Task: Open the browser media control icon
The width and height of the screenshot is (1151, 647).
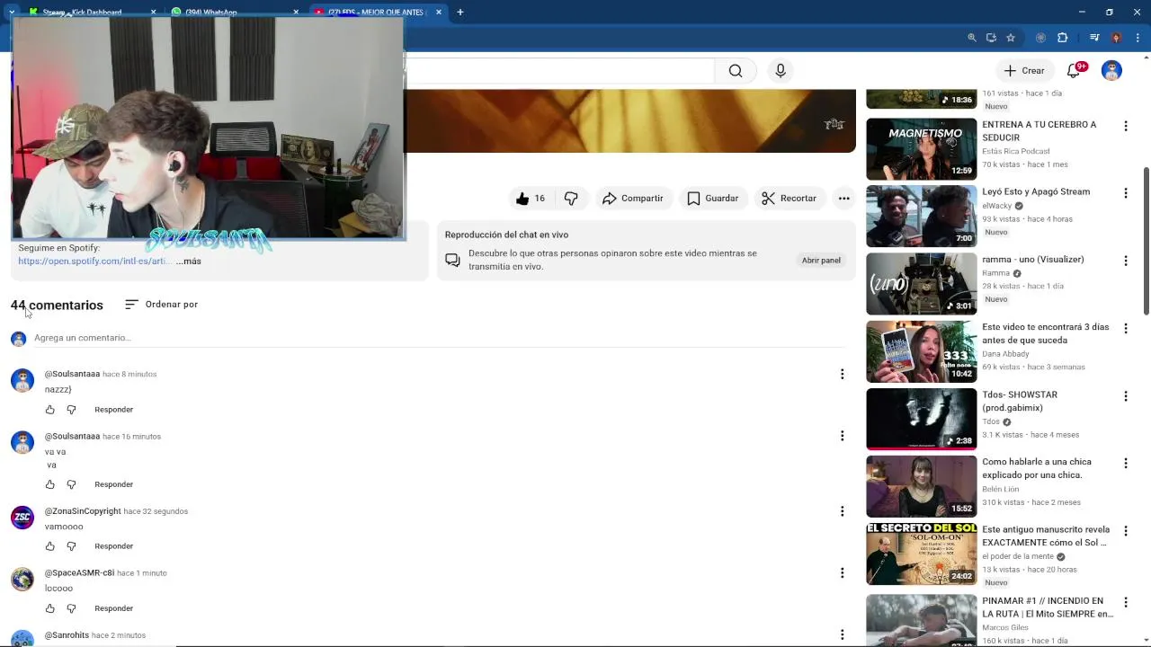Action: [x=1094, y=38]
